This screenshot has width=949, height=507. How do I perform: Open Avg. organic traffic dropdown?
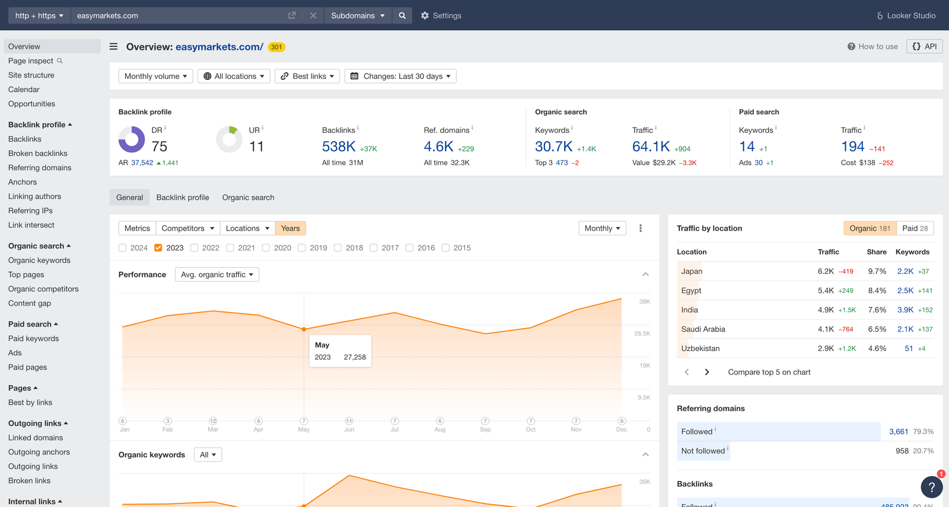(217, 275)
